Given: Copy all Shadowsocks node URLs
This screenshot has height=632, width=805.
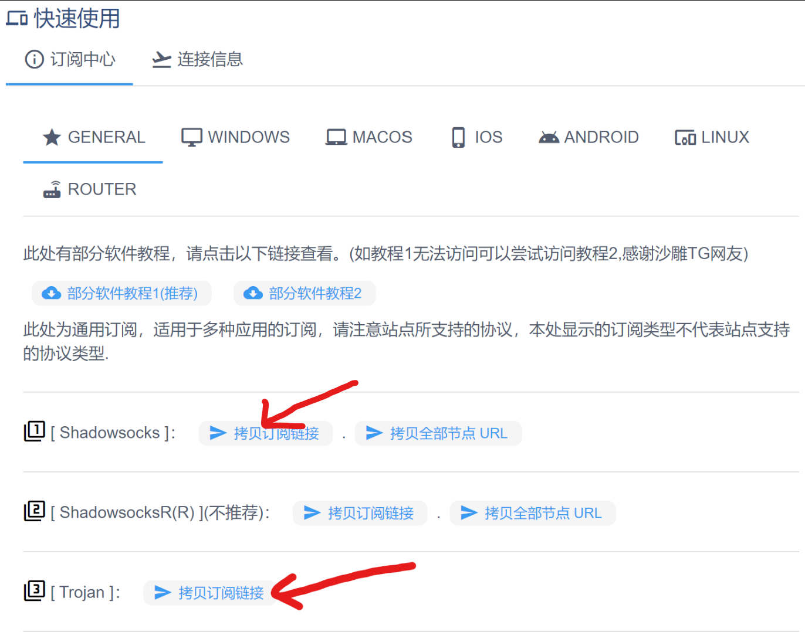Looking at the screenshot, I should point(438,433).
